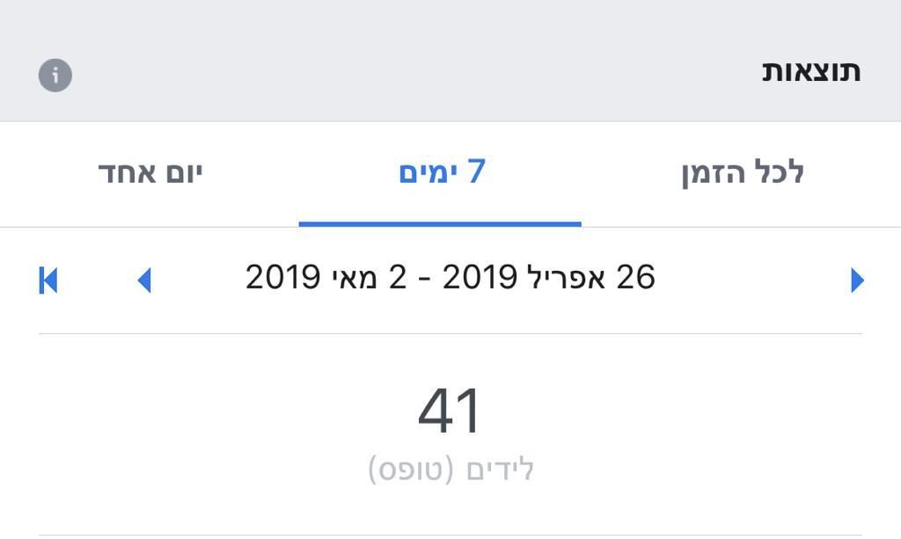Tap the gray circular i button

tap(55, 76)
